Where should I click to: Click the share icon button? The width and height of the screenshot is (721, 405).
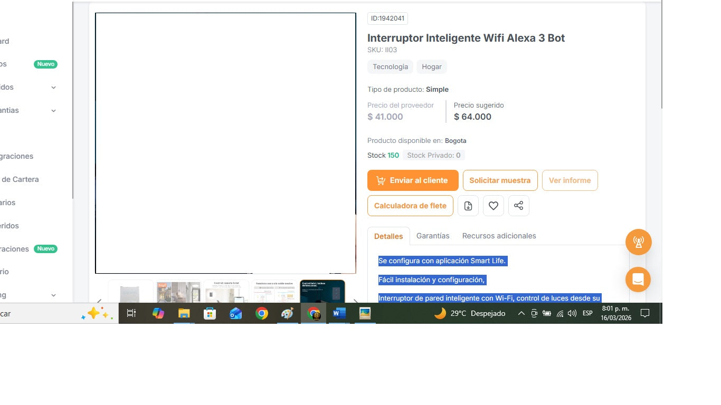pyautogui.click(x=518, y=206)
